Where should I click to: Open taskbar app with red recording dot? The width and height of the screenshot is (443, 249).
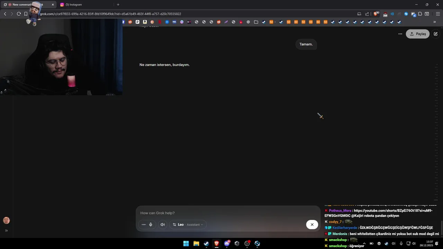(247, 243)
